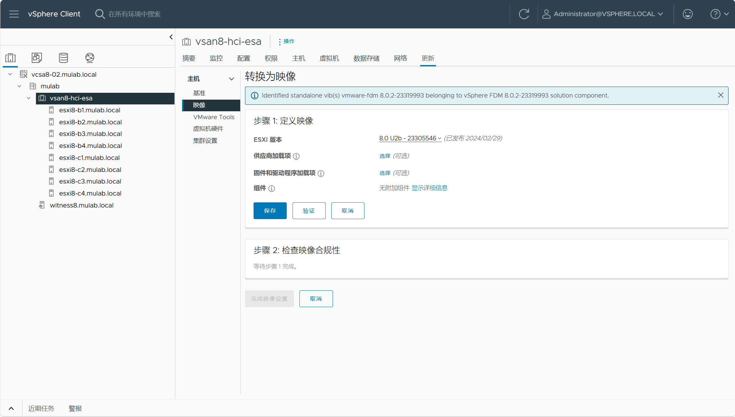Click the mulab datacenter icon
This screenshot has height=417, width=735.
tap(33, 86)
